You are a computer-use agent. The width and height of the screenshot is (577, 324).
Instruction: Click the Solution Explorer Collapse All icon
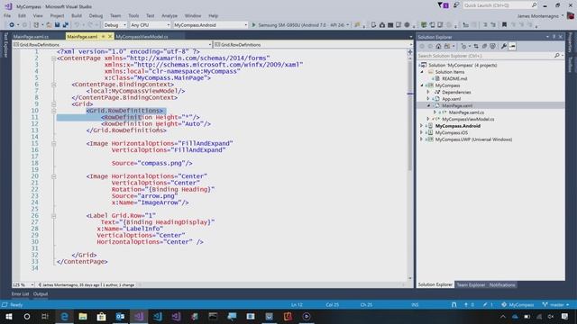(484, 46)
